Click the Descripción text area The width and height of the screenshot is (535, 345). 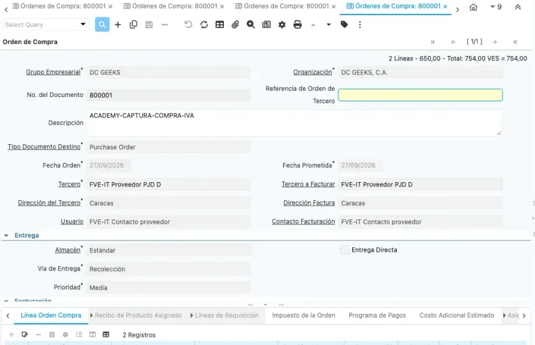294,122
